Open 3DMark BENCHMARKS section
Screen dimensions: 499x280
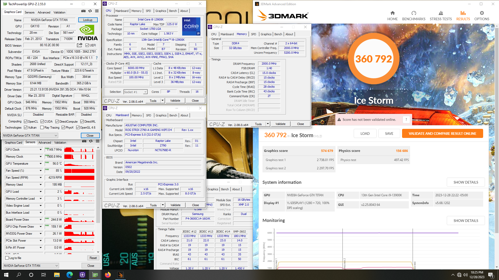click(414, 16)
